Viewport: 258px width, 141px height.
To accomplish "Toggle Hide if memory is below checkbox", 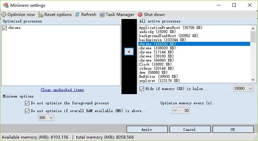I will (x=142, y=89).
